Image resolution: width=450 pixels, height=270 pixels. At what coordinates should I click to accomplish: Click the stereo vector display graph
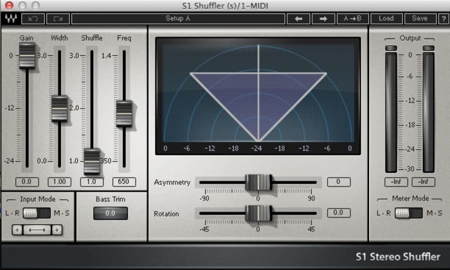click(x=258, y=96)
